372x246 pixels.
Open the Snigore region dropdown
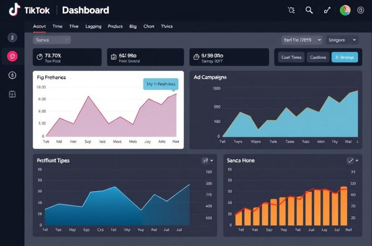point(342,40)
